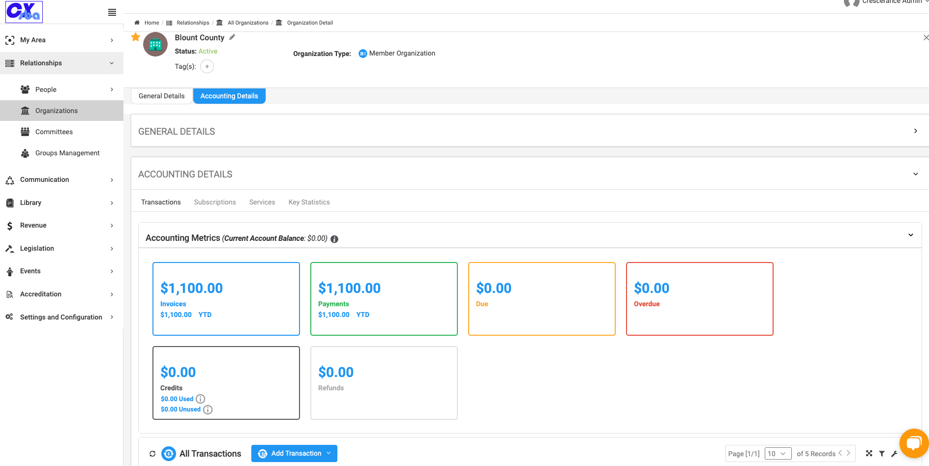Click the Credits Unused info icon
The width and height of the screenshot is (929, 466).
point(208,409)
